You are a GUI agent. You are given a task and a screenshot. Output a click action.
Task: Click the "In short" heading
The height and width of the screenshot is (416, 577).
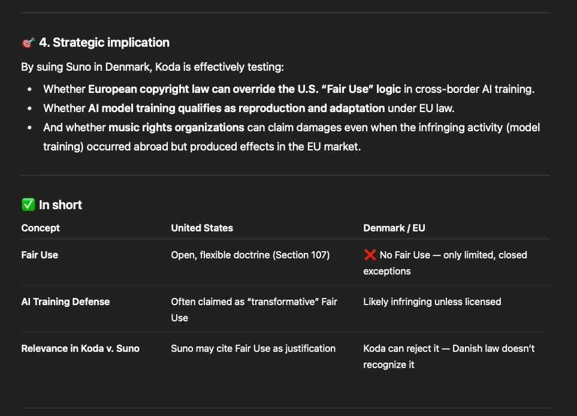[x=60, y=205]
